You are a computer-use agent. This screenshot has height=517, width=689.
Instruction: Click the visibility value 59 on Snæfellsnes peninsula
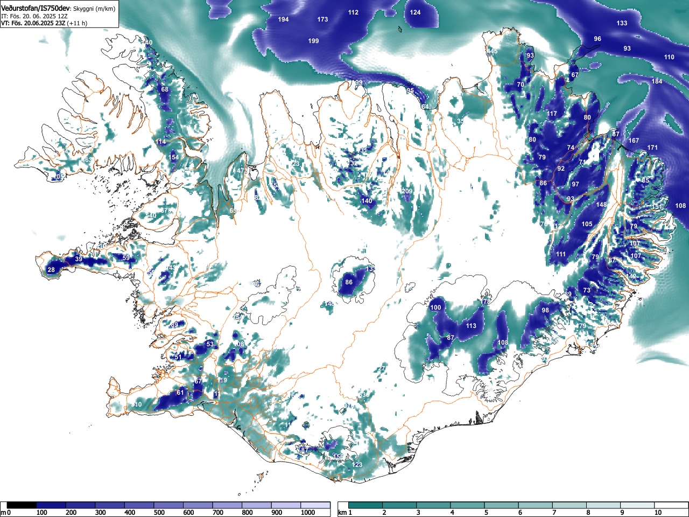[x=126, y=258]
